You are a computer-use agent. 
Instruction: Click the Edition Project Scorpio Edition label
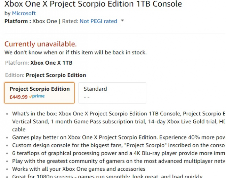tap(46, 75)
